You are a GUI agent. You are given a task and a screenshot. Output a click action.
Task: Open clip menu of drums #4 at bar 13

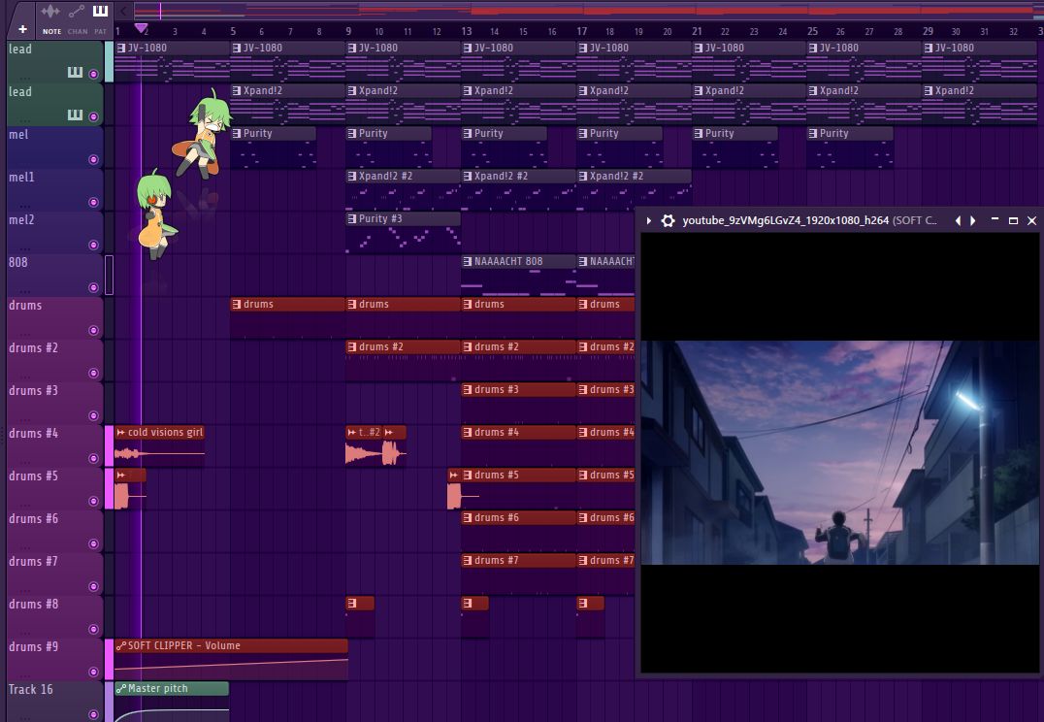point(468,432)
